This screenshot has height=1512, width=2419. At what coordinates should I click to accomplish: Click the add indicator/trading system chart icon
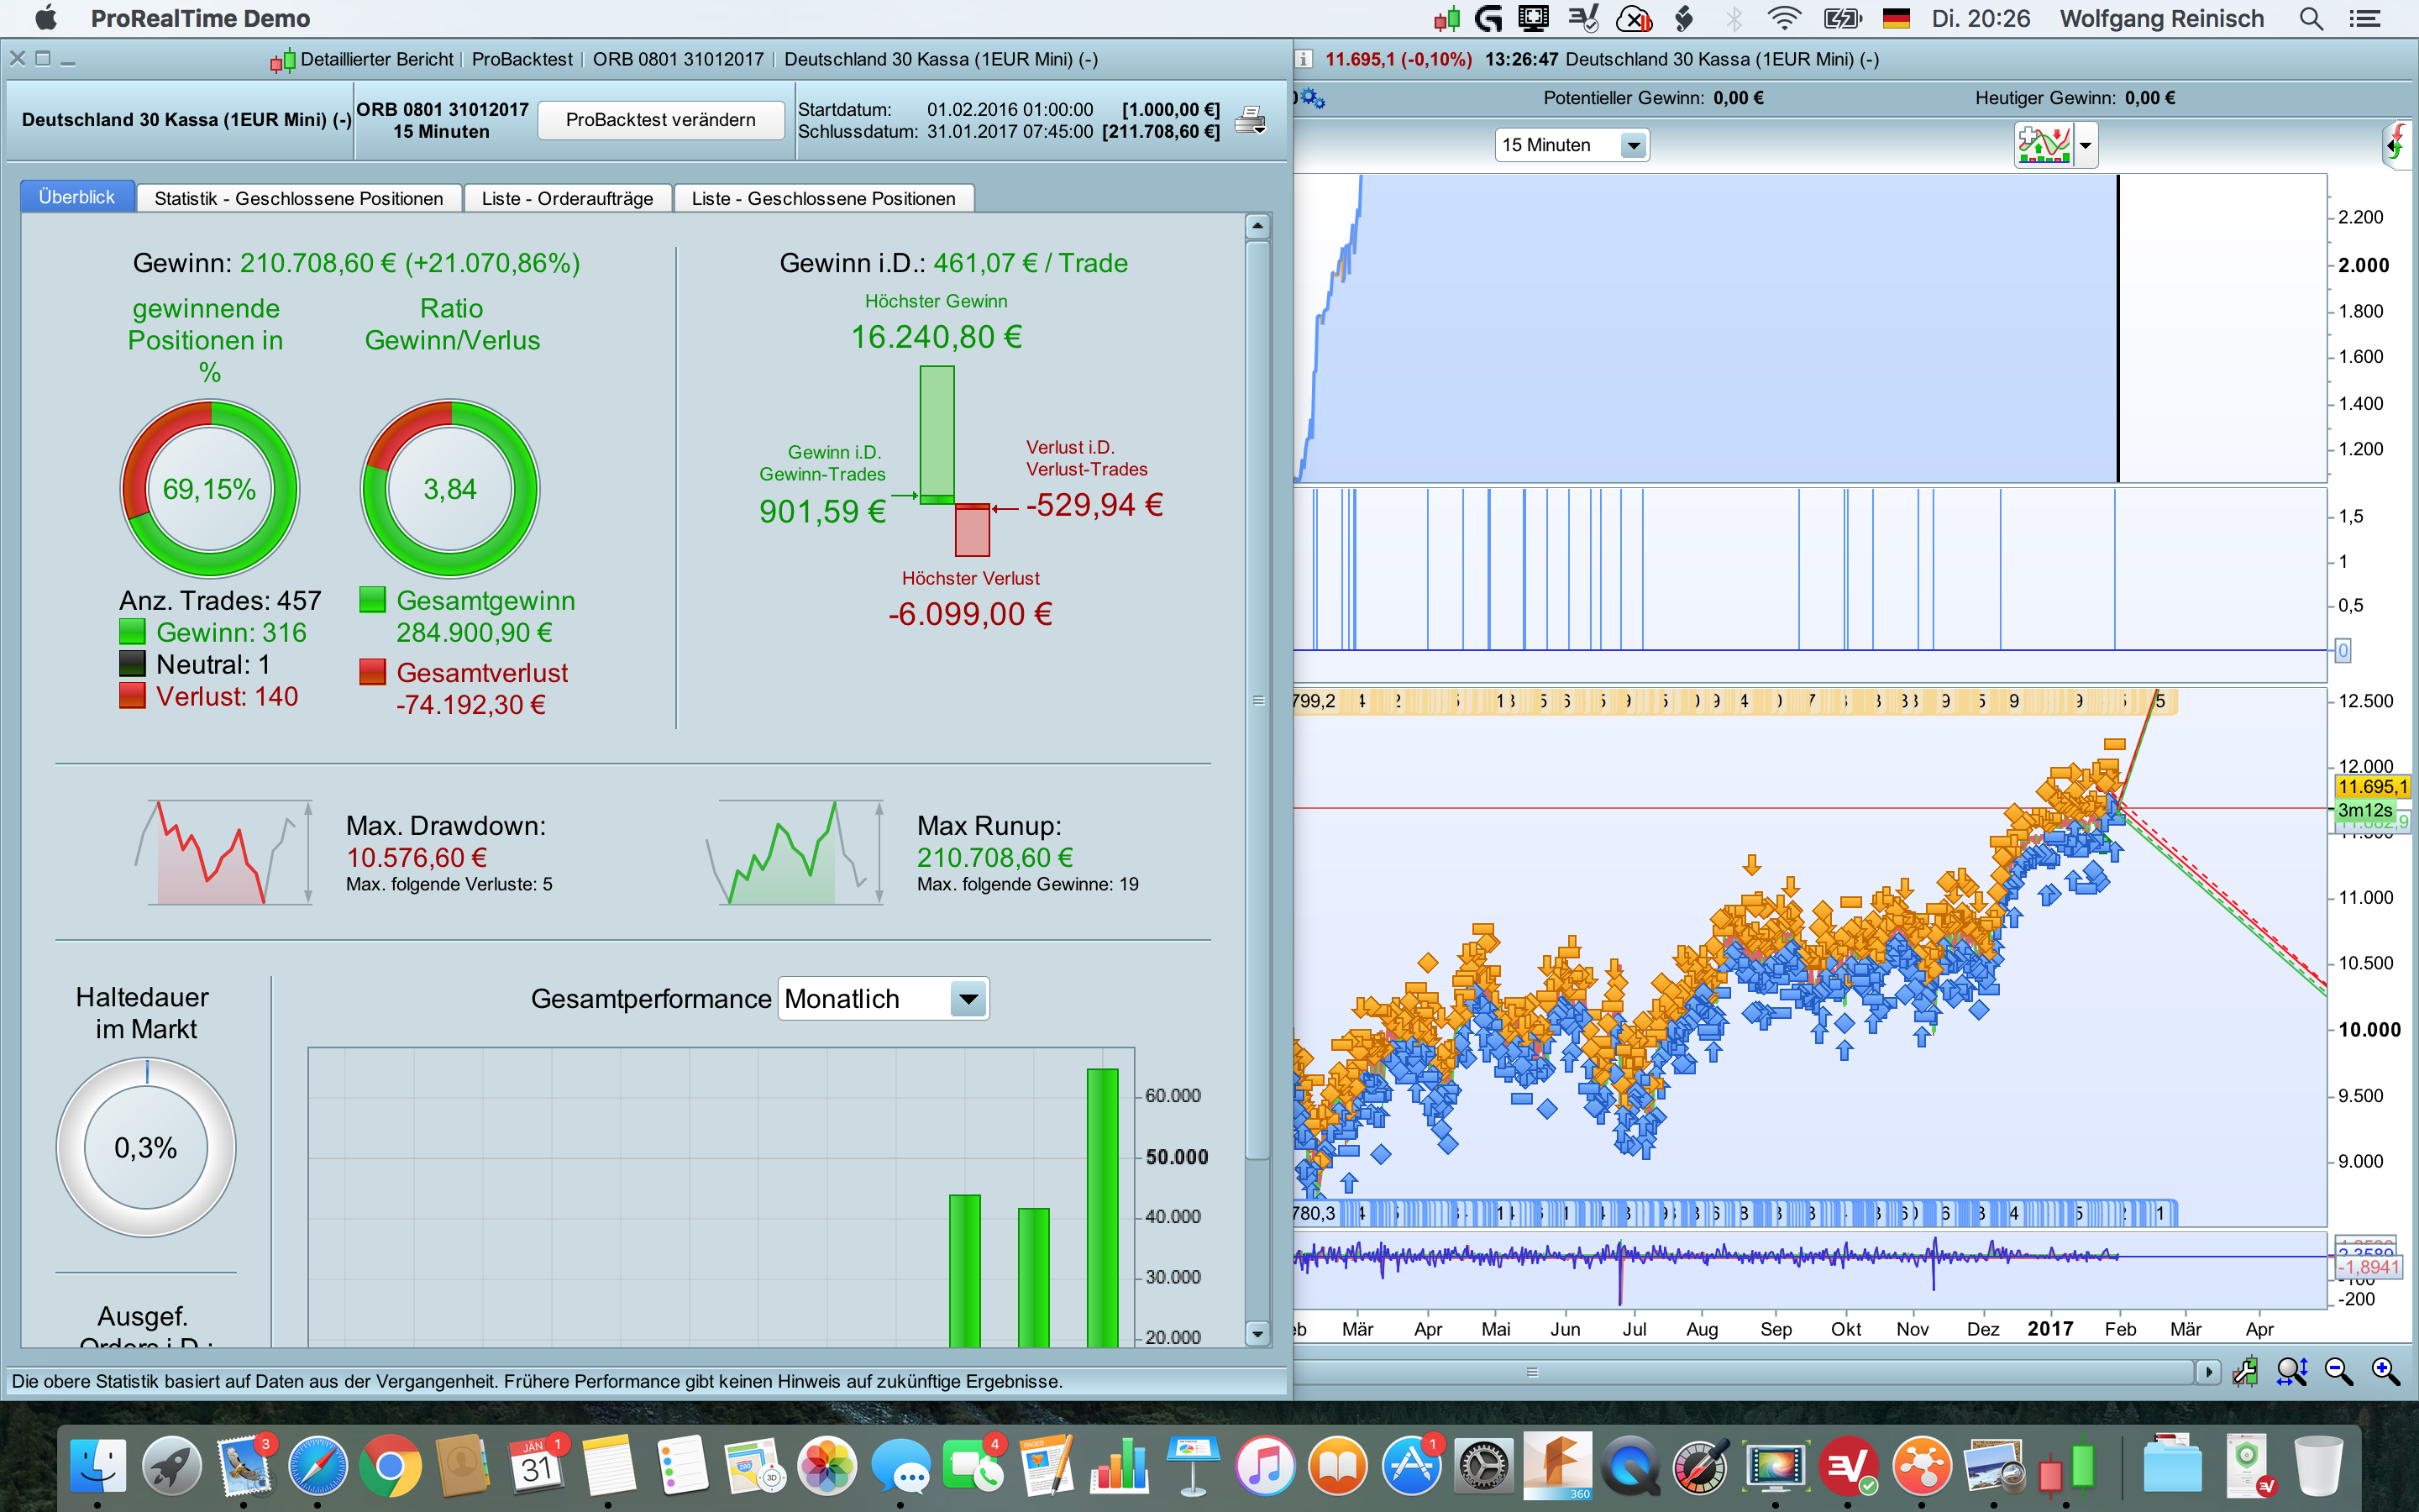pos(2044,145)
